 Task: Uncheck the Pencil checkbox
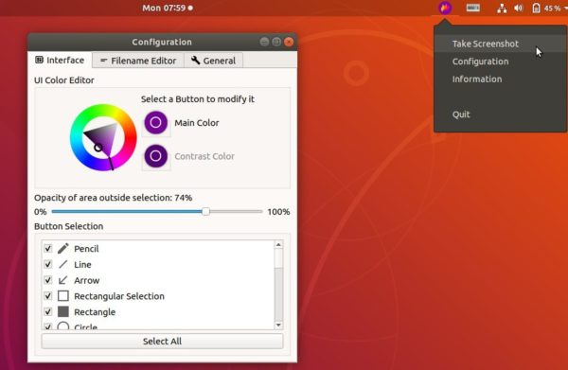click(48, 249)
